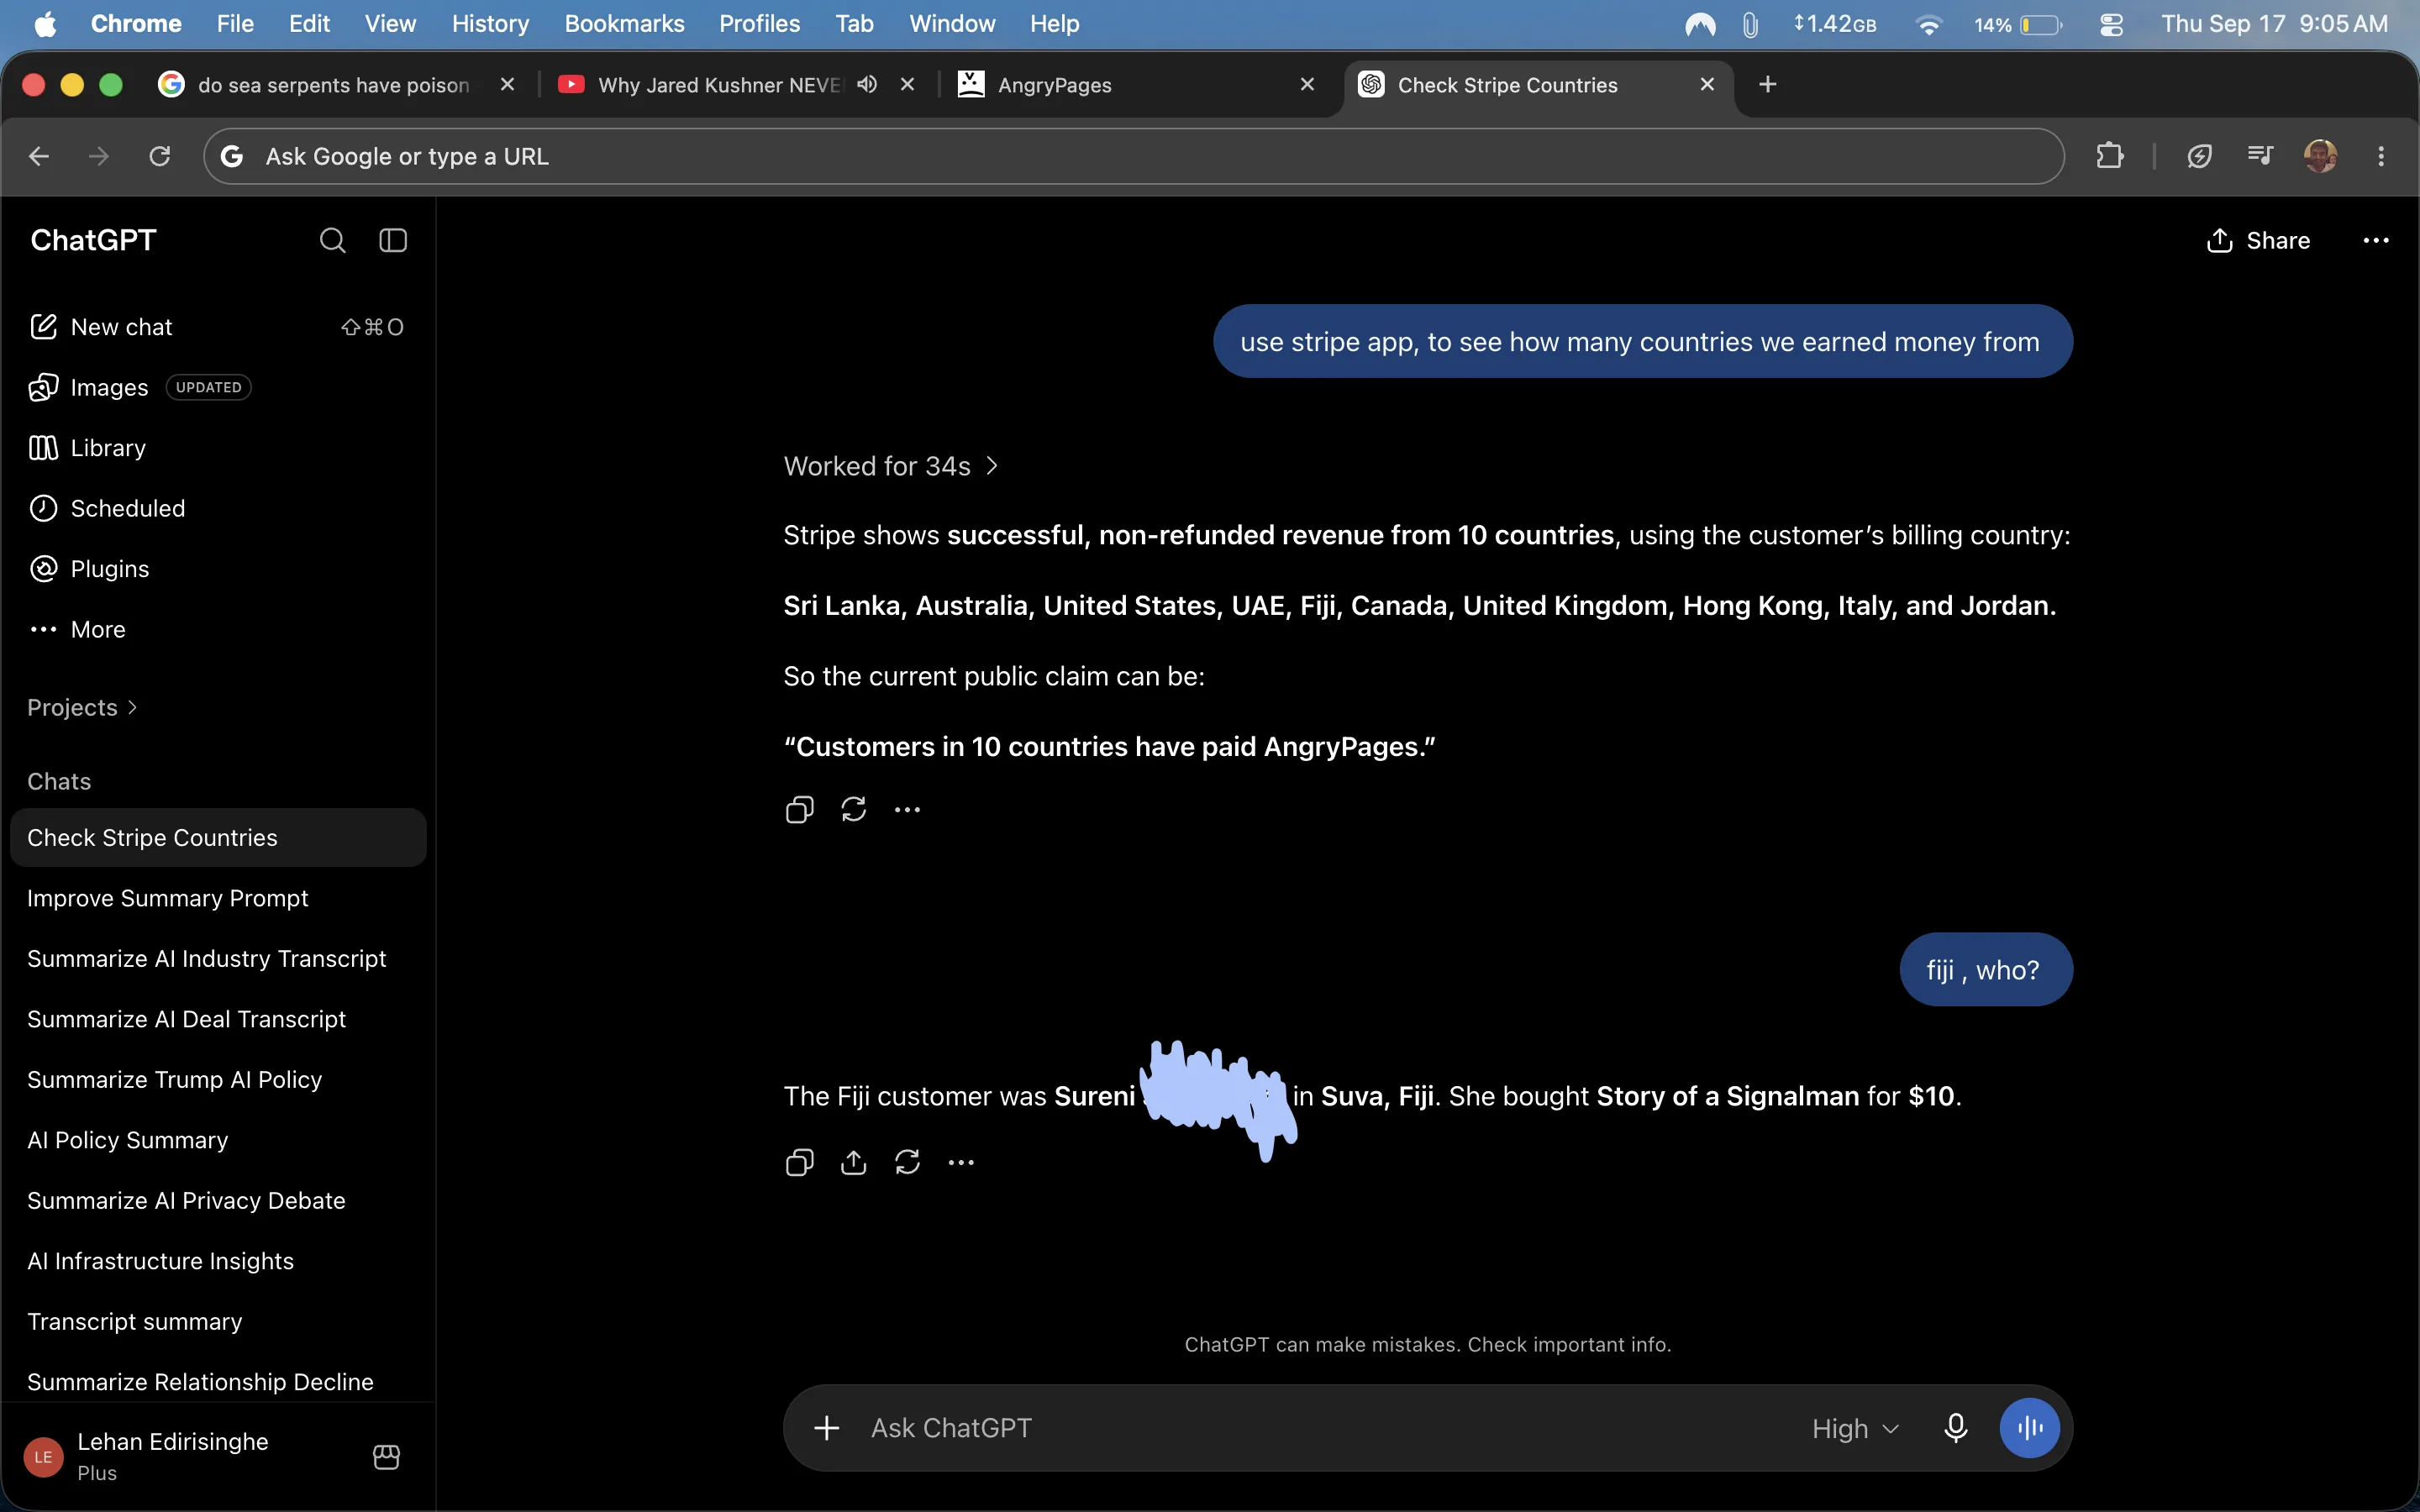Click the user message about stripe app

pyautogui.click(x=1642, y=341)
